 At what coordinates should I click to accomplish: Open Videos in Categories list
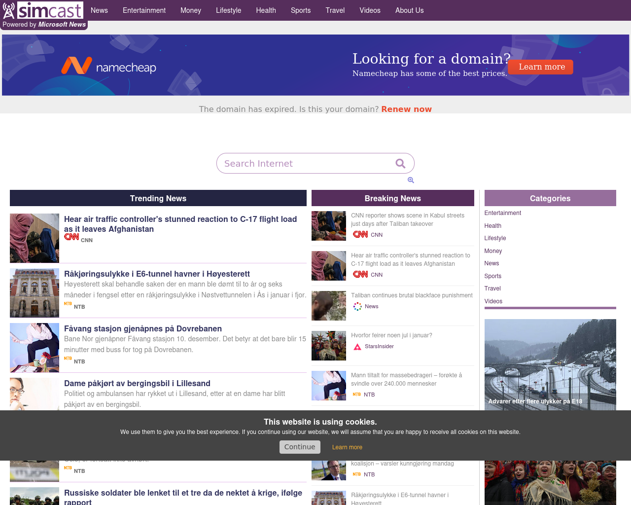point(493,301)
